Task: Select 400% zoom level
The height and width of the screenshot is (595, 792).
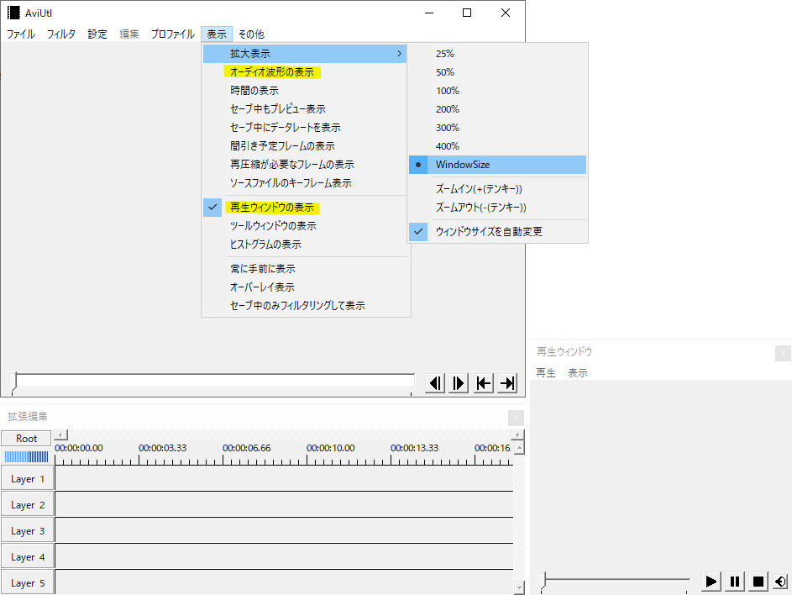Action: (497, 146)
